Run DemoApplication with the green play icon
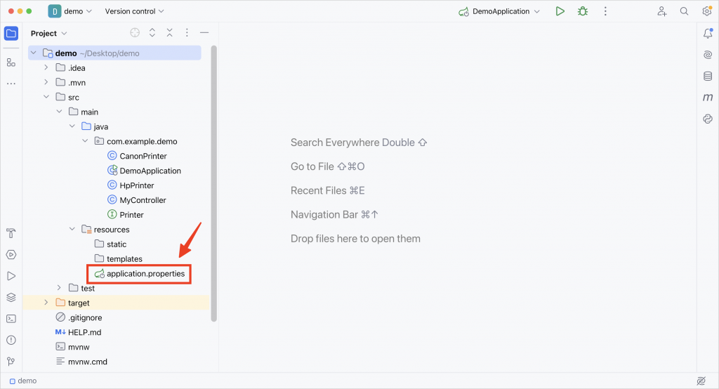The height and width of the screenshot is (389, 719). click(x=560, y=11)
